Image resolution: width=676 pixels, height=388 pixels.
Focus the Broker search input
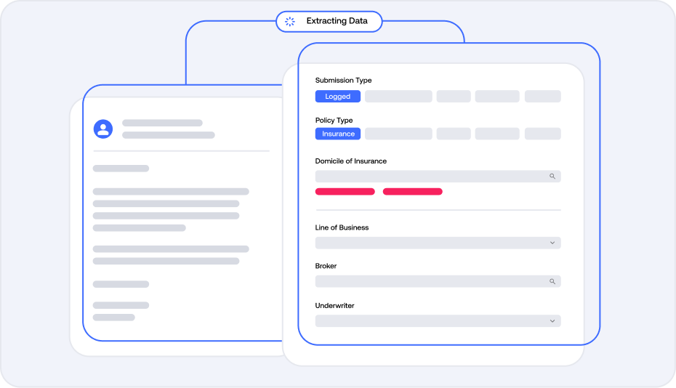(429, 281)
